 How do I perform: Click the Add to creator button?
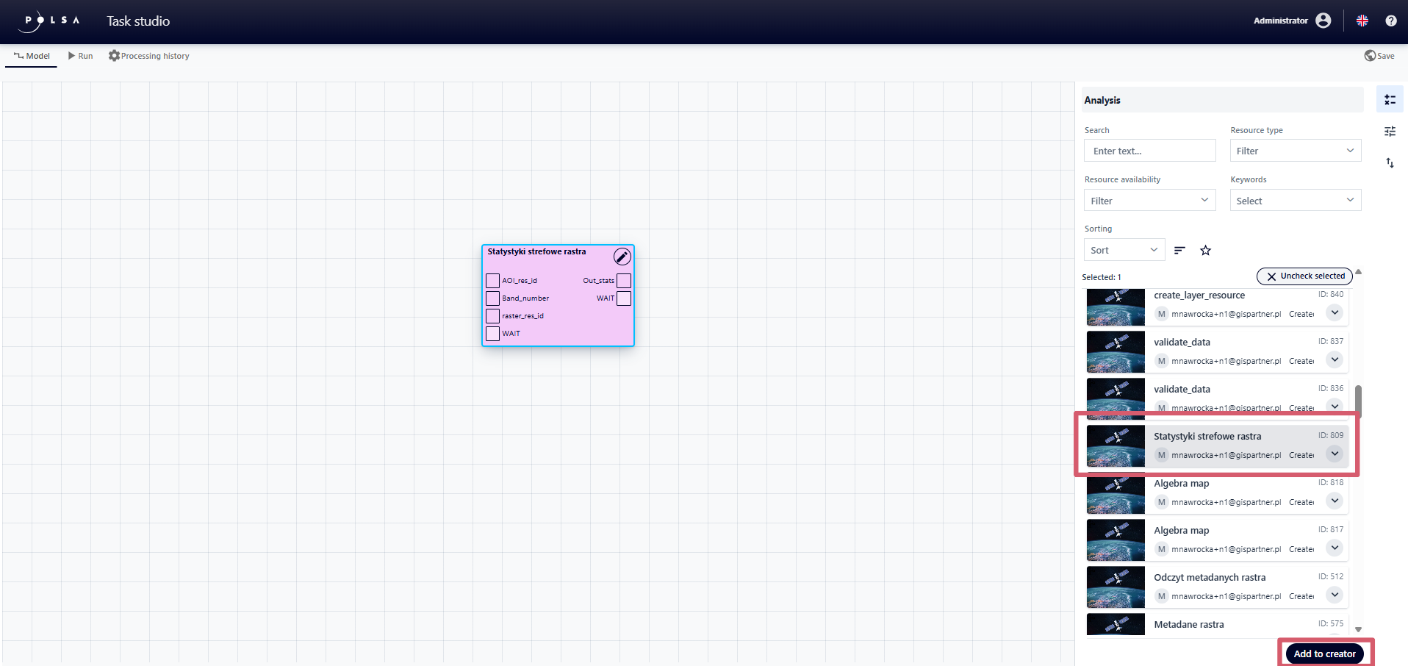(x=1324, y=654)
